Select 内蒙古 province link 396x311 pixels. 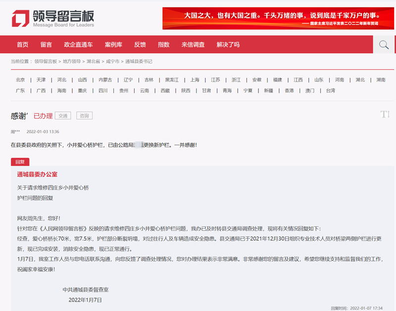coord(105,80)
